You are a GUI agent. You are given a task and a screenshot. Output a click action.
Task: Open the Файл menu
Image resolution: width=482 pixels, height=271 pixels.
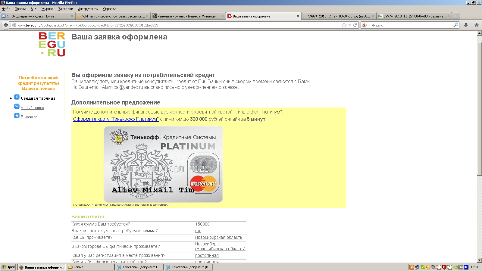click(6, 9)
